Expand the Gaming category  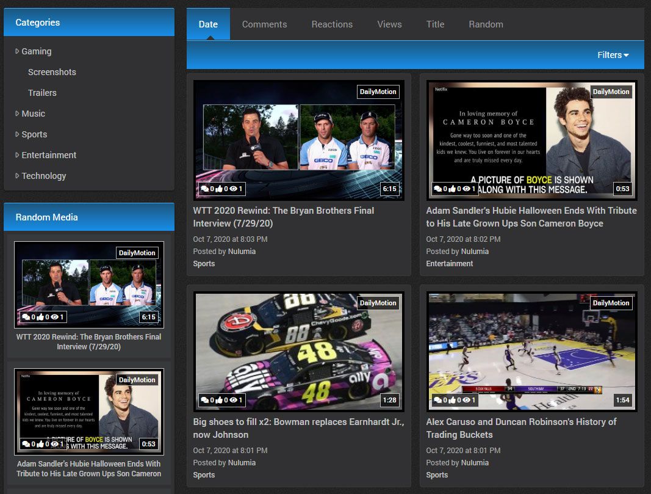16,51
